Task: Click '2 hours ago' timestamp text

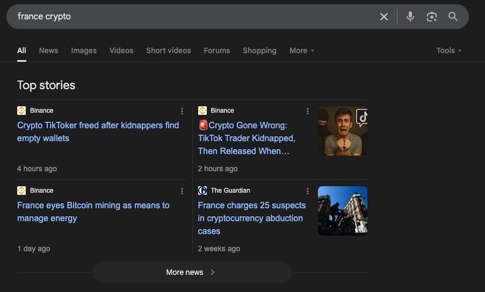Action: tap(218, 169)
